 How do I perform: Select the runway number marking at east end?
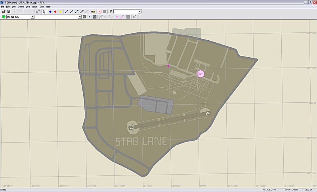[x=207, y=113]
